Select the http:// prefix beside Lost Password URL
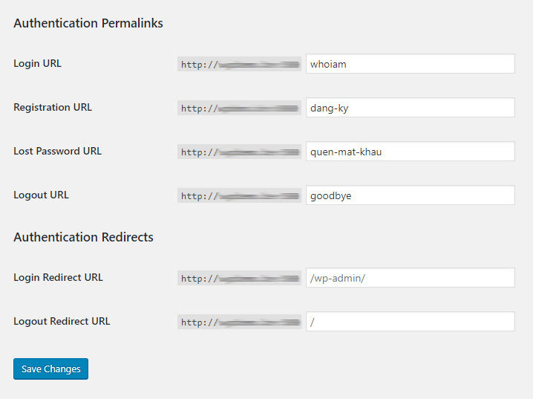This screenshot has height=399, width=533. (x=198, y=152)
